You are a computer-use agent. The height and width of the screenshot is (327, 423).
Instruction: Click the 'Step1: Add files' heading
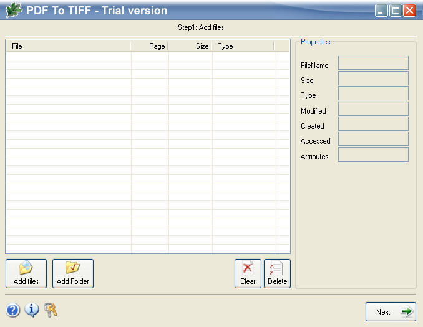(201, 27)
